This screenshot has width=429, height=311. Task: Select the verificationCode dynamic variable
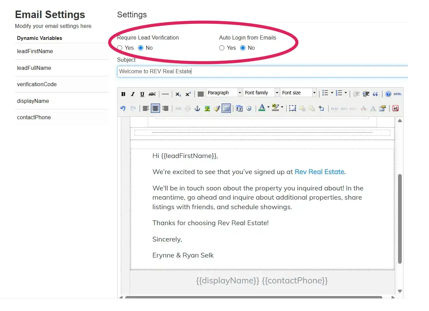click(62, 84)
